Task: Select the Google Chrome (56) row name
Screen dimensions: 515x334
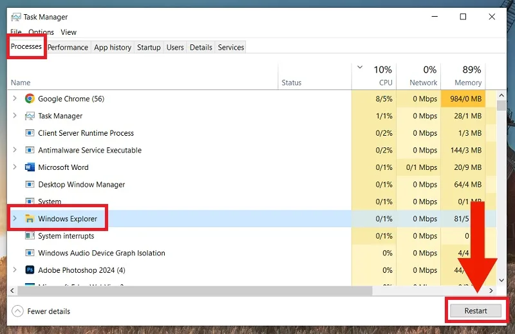Action: 71,99
